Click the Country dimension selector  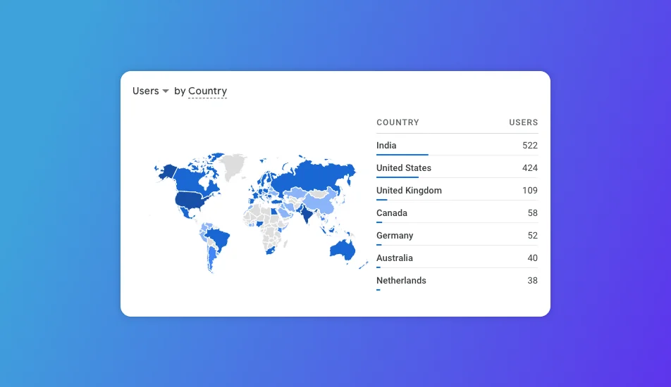(x=207, y=91)
